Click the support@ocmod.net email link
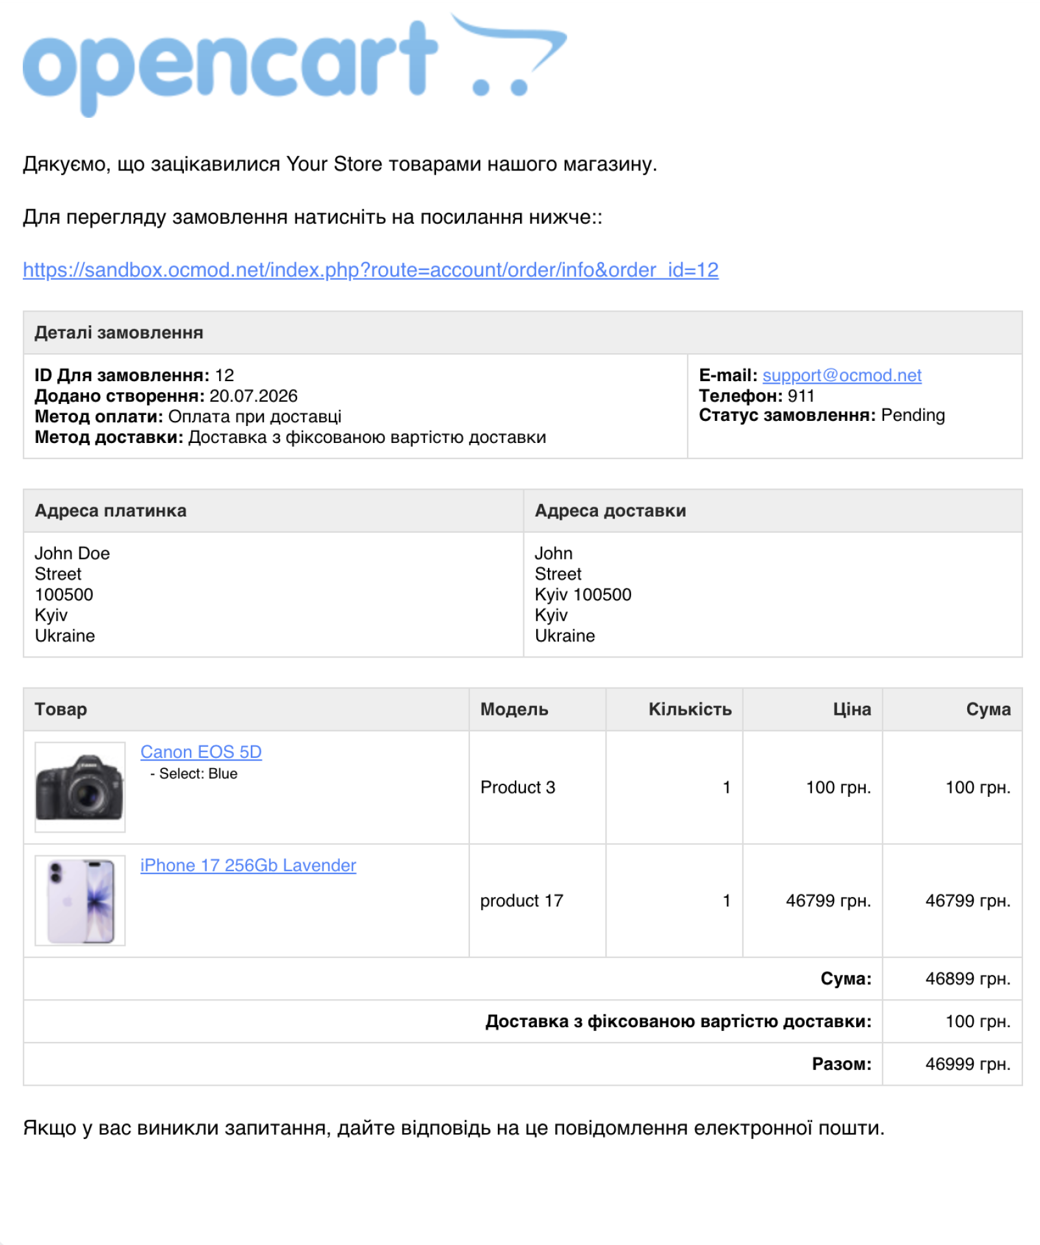 click(842, 375)
